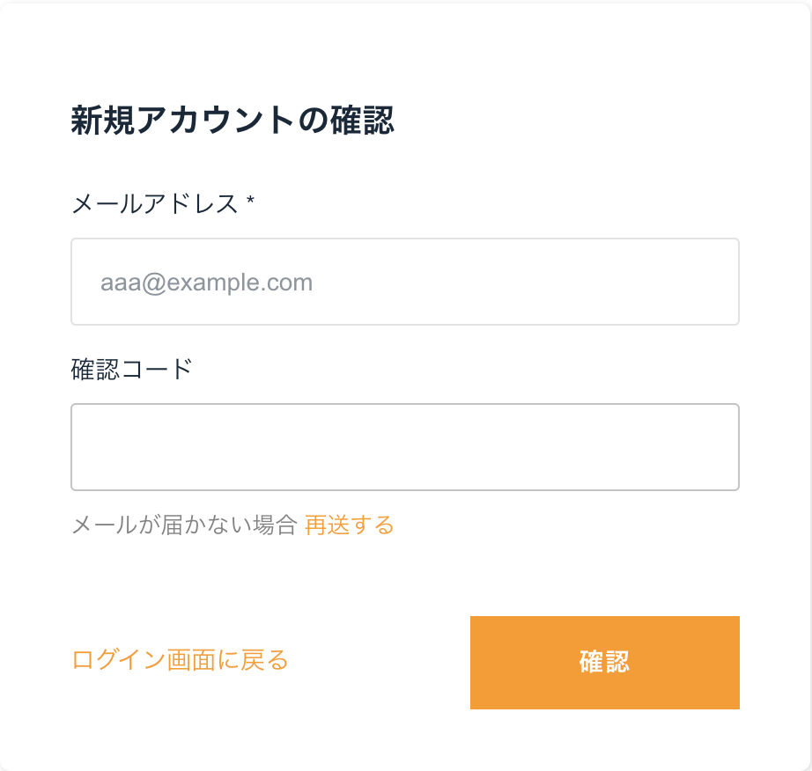Submit the form via the 確認 button
Image resolution: width=812 pixels, height=771 pixels.
click(604, 662)
